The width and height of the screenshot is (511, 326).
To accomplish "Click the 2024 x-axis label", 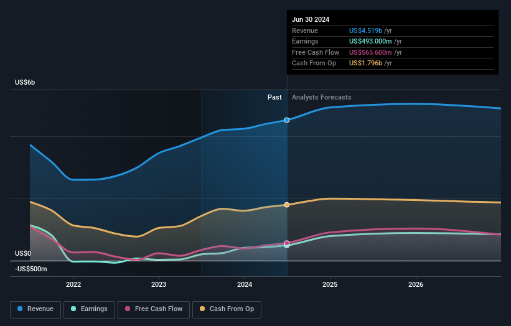I will point(245,284).
